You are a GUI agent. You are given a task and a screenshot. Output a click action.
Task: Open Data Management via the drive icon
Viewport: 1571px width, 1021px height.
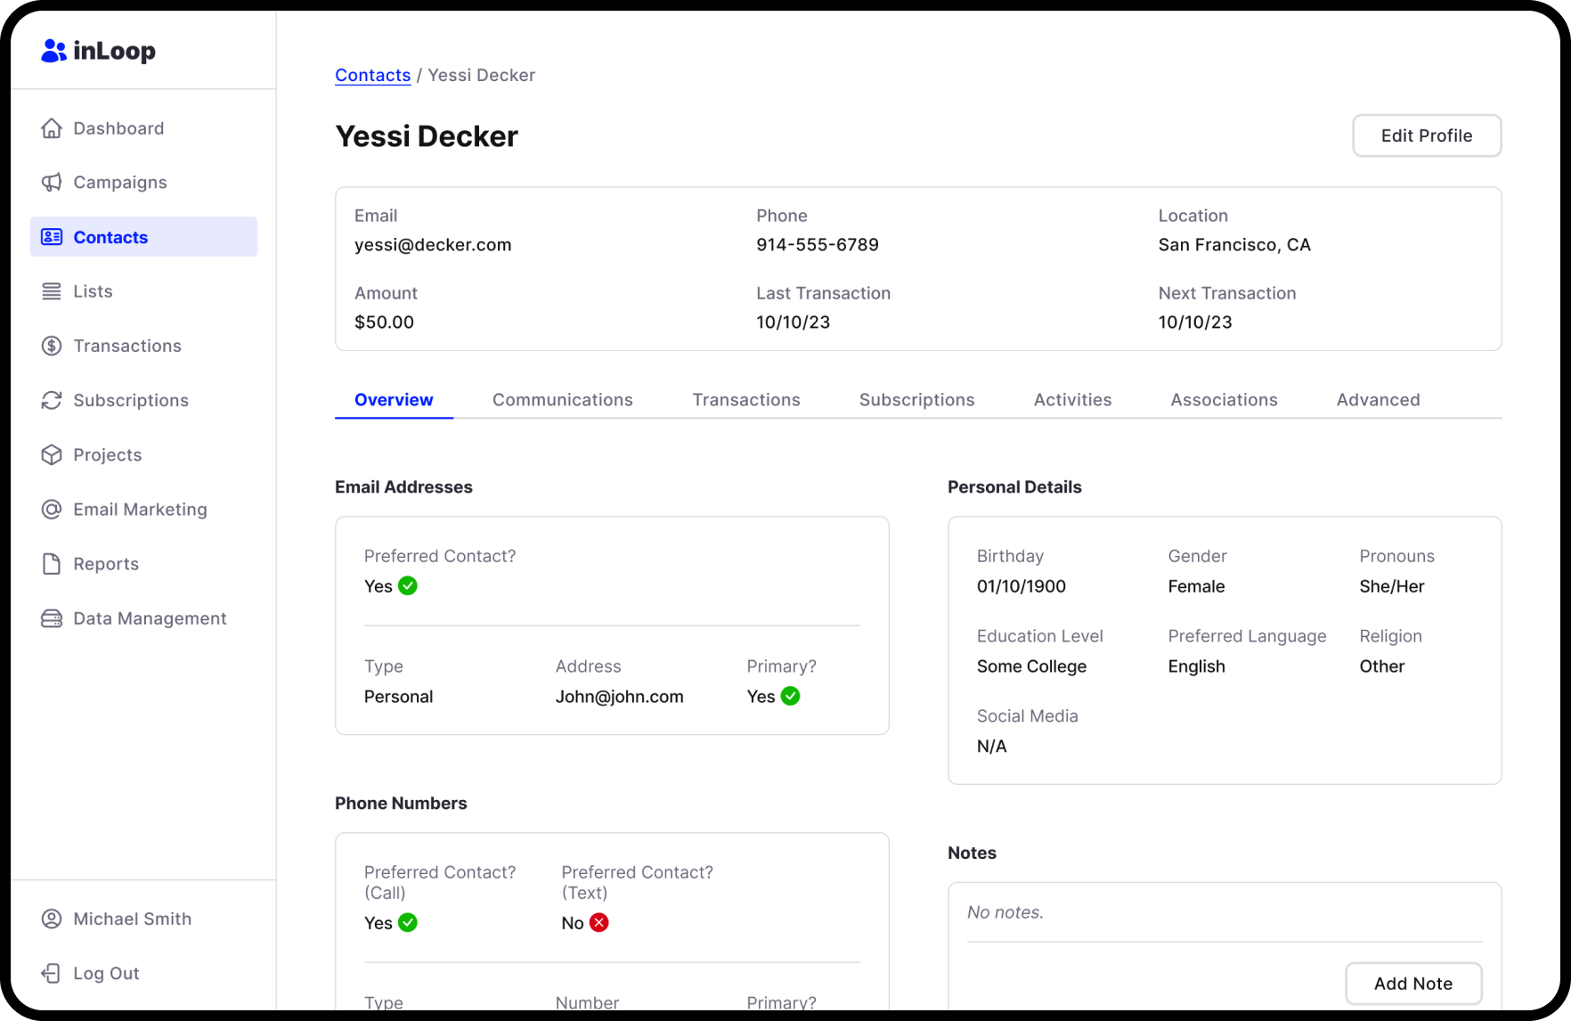(52, 618)
